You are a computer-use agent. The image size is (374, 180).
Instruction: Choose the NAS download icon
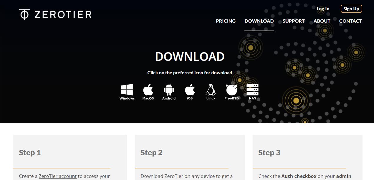click(252, 92)
